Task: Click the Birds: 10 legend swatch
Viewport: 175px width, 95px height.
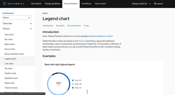Action: (73, 88)
